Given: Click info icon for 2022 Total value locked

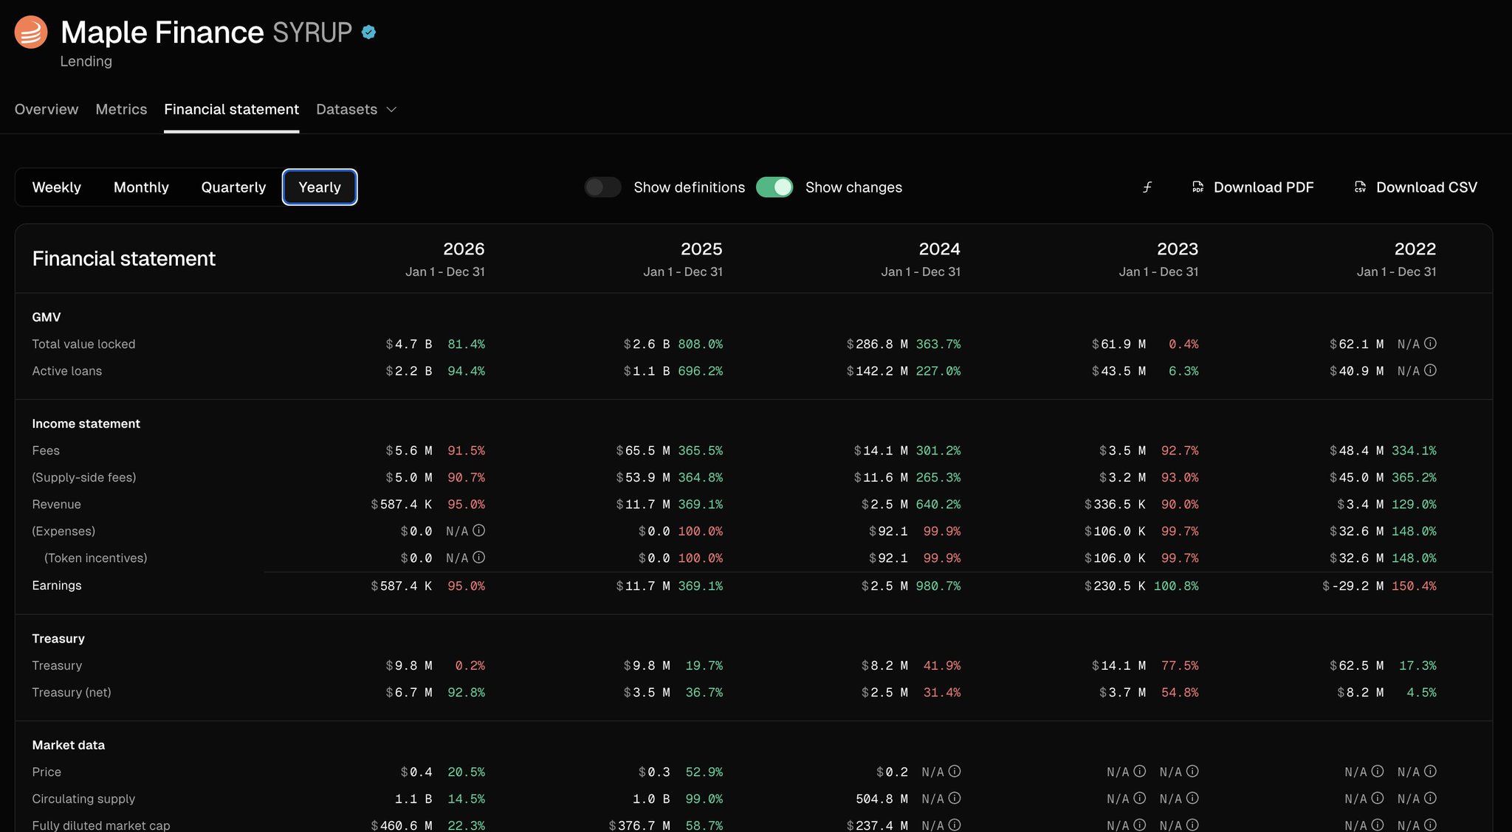Looking at the screenshot, I should tap(1430, 344).
